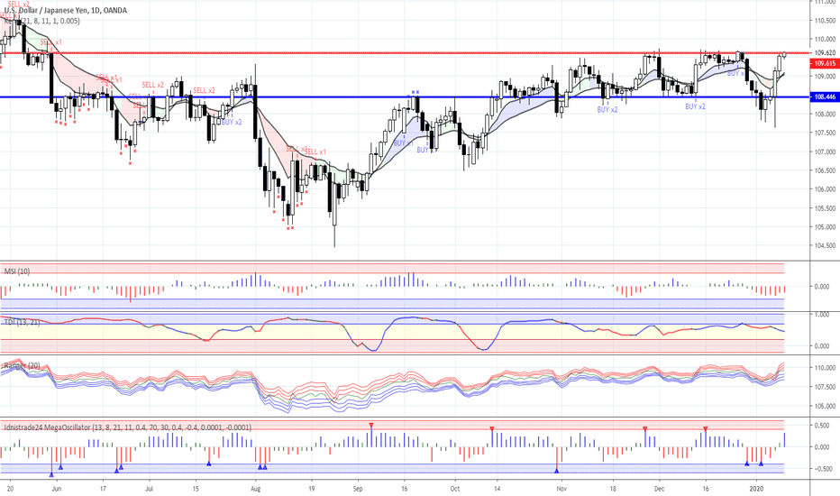Viewport: 840px width, 496px height.
Task: Click the blue arrow marker near 15 Jul
Action: (x=209, y=463)
